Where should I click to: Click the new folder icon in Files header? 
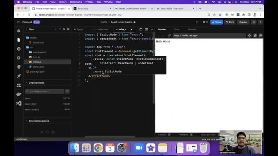click(x=68, y=29)
